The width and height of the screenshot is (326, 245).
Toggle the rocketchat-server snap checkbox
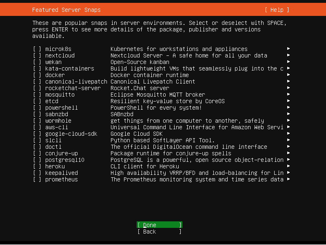[37, 88]
